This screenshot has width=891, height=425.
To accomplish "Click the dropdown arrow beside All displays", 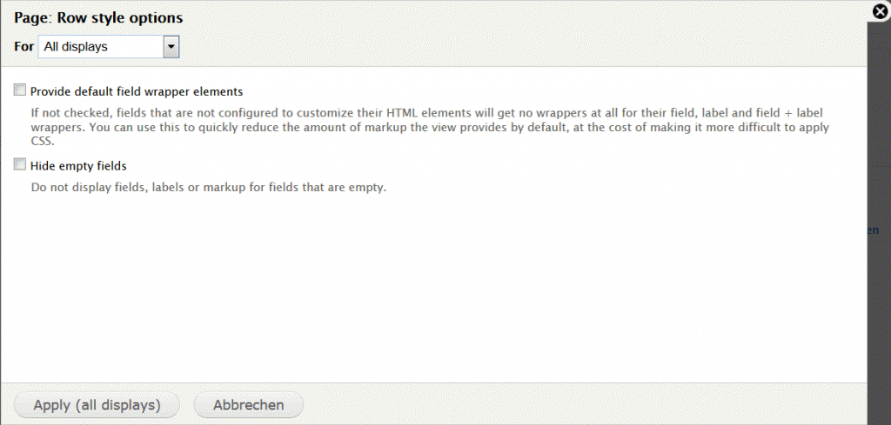I will click(171, 47).
